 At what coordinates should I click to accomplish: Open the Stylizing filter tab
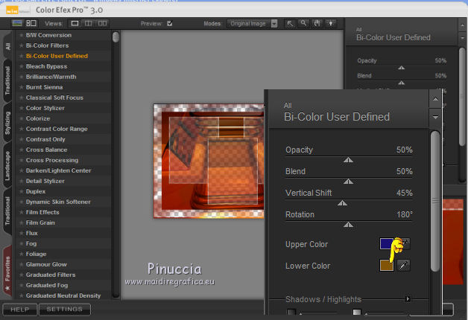7,122
